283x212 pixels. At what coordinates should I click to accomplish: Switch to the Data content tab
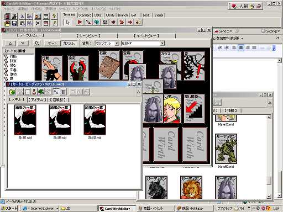[x=98, y=15]
